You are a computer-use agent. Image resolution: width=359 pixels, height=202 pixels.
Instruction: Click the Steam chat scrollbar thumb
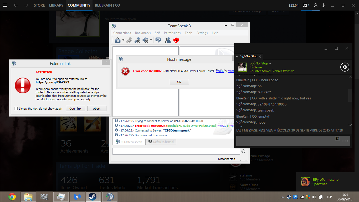click(x=350, y=95)
